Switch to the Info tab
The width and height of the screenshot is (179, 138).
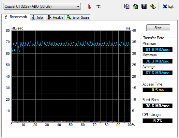coord(37,17)
